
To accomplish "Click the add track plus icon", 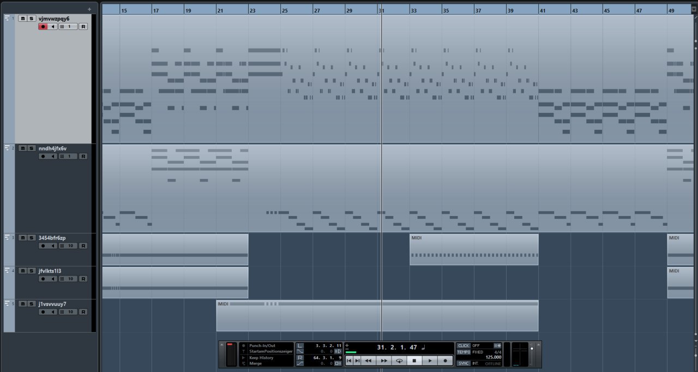I will [x=89, y=9].
